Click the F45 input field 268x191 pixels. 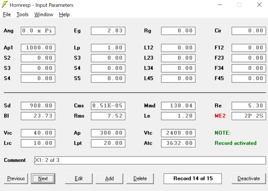[249, 79]
